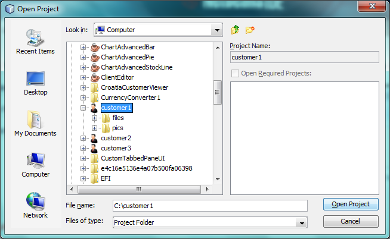The height and width of the screenshot is (239, 390).
Task: Expand the CurrencyConverter1 folder node
Action: tap(83, 98)
